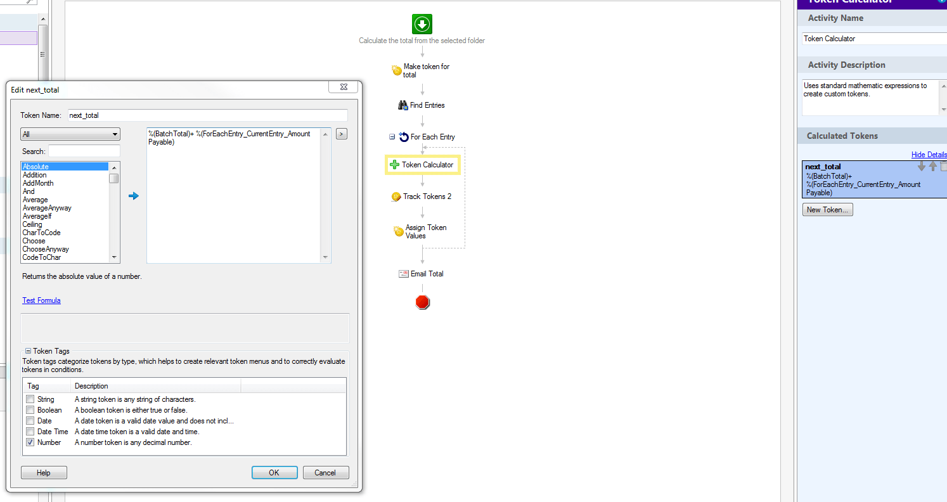This screenshot has height=502, width=947.
Task: Check the Boolean token tag
Action: coord(30,410)
